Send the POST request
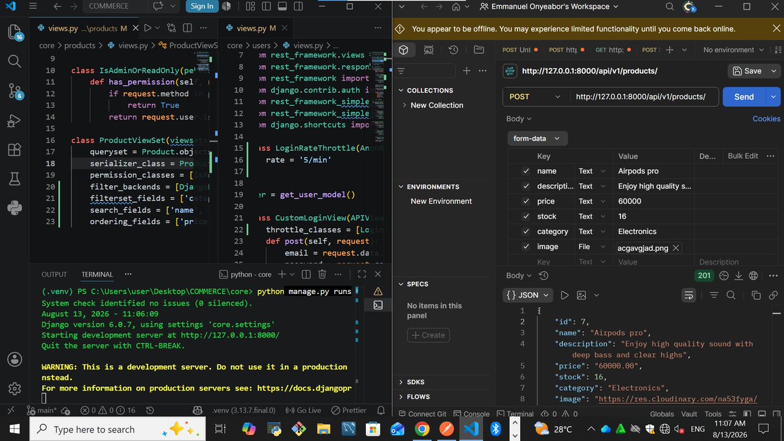The width and height of the screenshot is (784, 441). (x=744, y=97)
